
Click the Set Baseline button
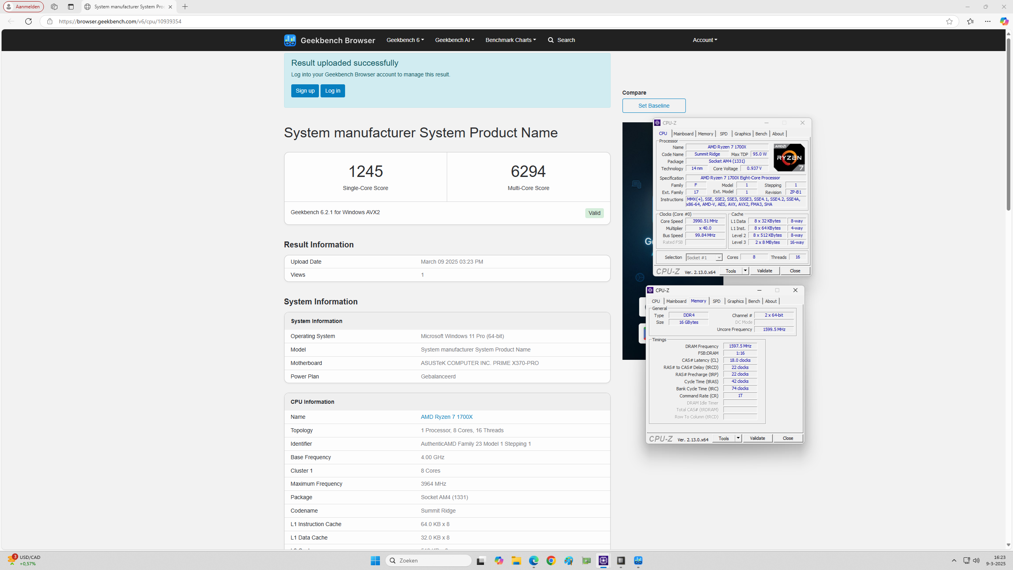[654, 106]
